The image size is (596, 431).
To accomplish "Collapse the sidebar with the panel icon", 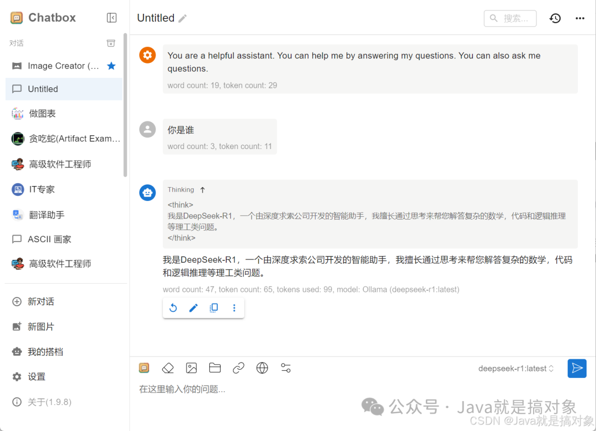I will (x=111, y=18).
